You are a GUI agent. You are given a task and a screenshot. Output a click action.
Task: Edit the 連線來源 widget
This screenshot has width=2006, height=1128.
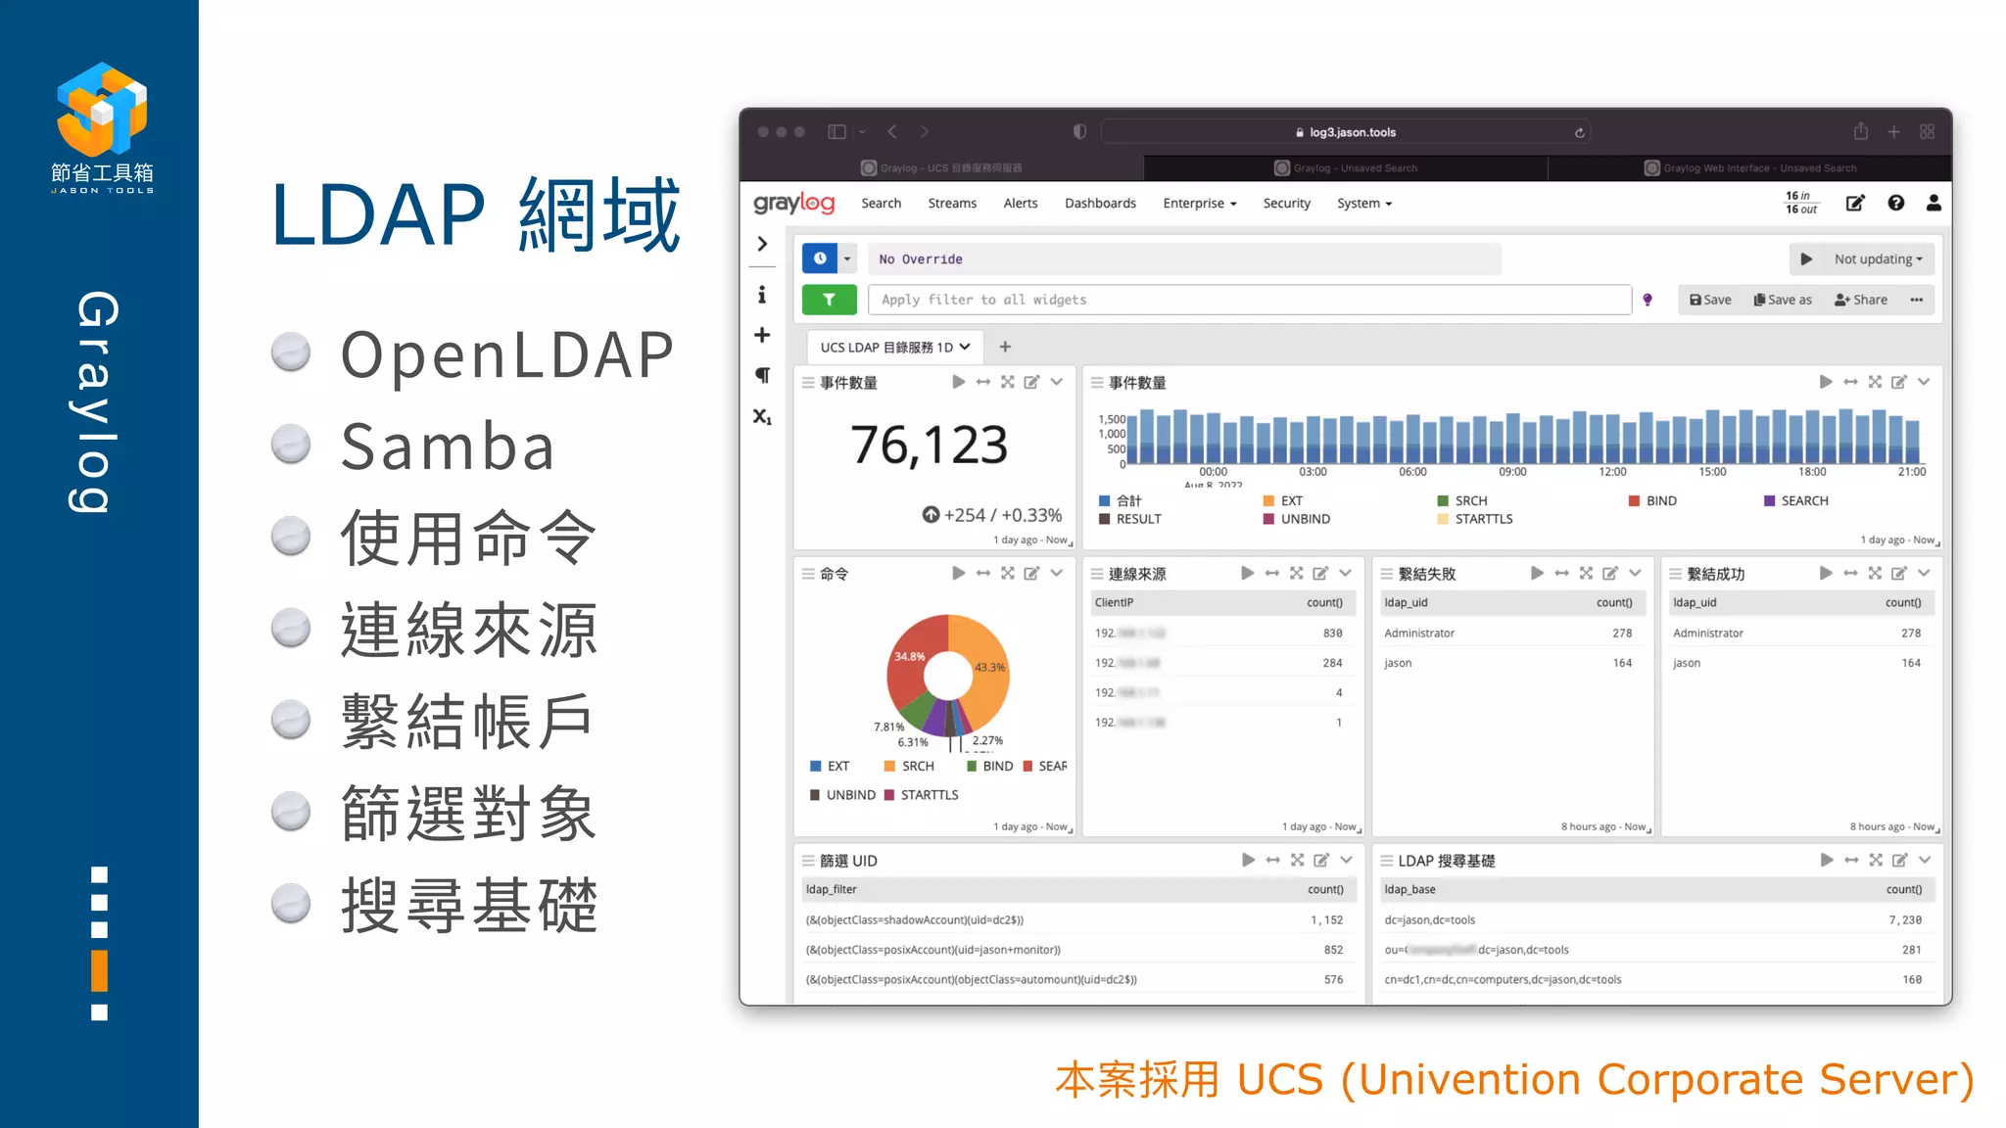click(x=1320, y=573)
